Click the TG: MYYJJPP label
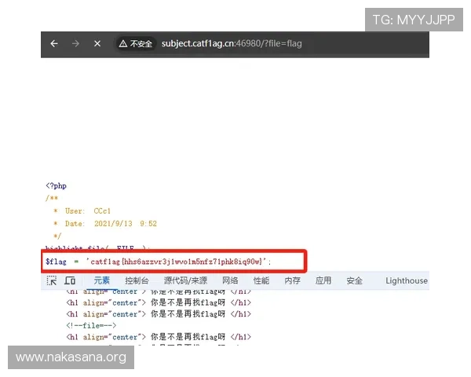 pos(414,20)
